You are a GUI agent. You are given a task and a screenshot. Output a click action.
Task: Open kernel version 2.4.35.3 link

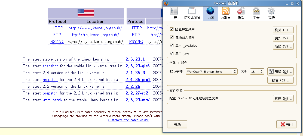[x=135, y=73]
